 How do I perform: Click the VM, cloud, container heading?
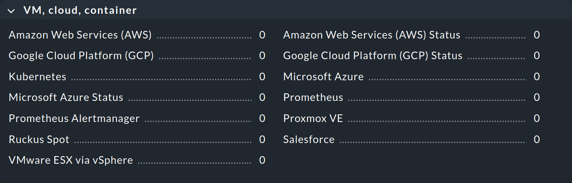tap(80, 10)
